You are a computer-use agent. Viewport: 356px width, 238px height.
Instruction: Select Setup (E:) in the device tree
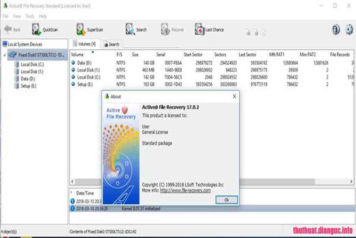[x=28, y=86]
